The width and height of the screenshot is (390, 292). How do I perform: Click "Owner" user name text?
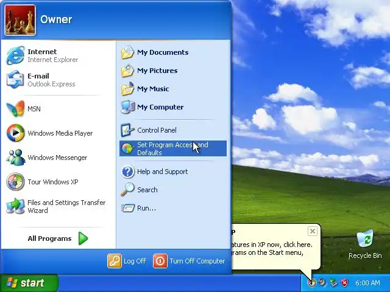(56, 19)
